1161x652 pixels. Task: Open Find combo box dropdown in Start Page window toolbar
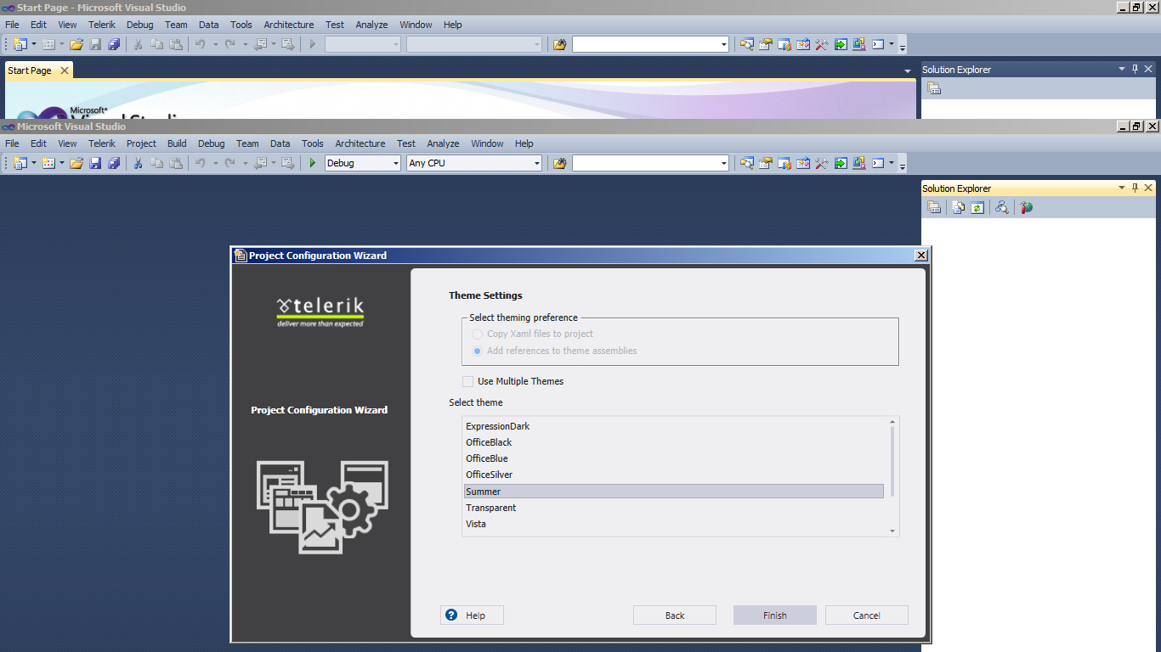tap(723, 44)
